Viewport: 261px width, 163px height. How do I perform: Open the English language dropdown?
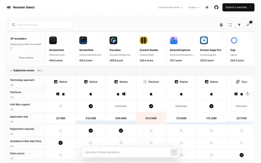tap(194, 7)
